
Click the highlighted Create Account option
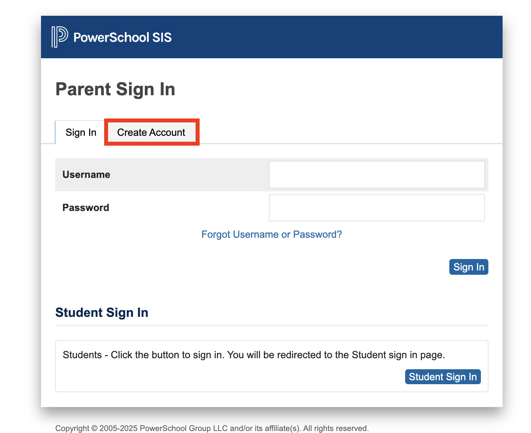pos(151,132)
